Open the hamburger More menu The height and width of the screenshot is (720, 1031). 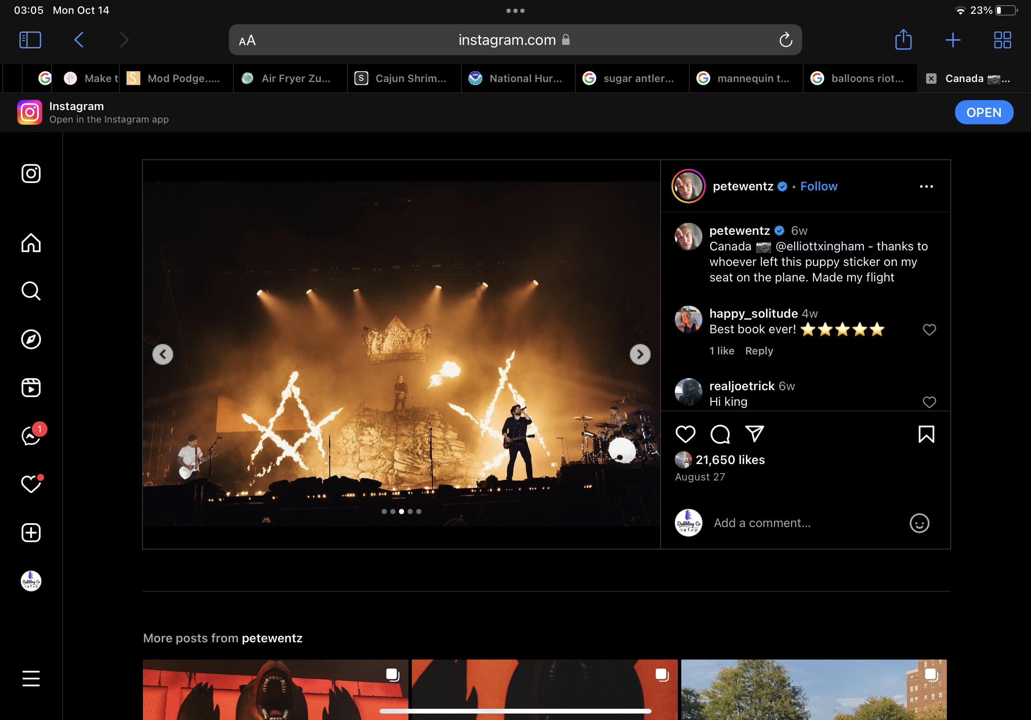tap(31, 678)
